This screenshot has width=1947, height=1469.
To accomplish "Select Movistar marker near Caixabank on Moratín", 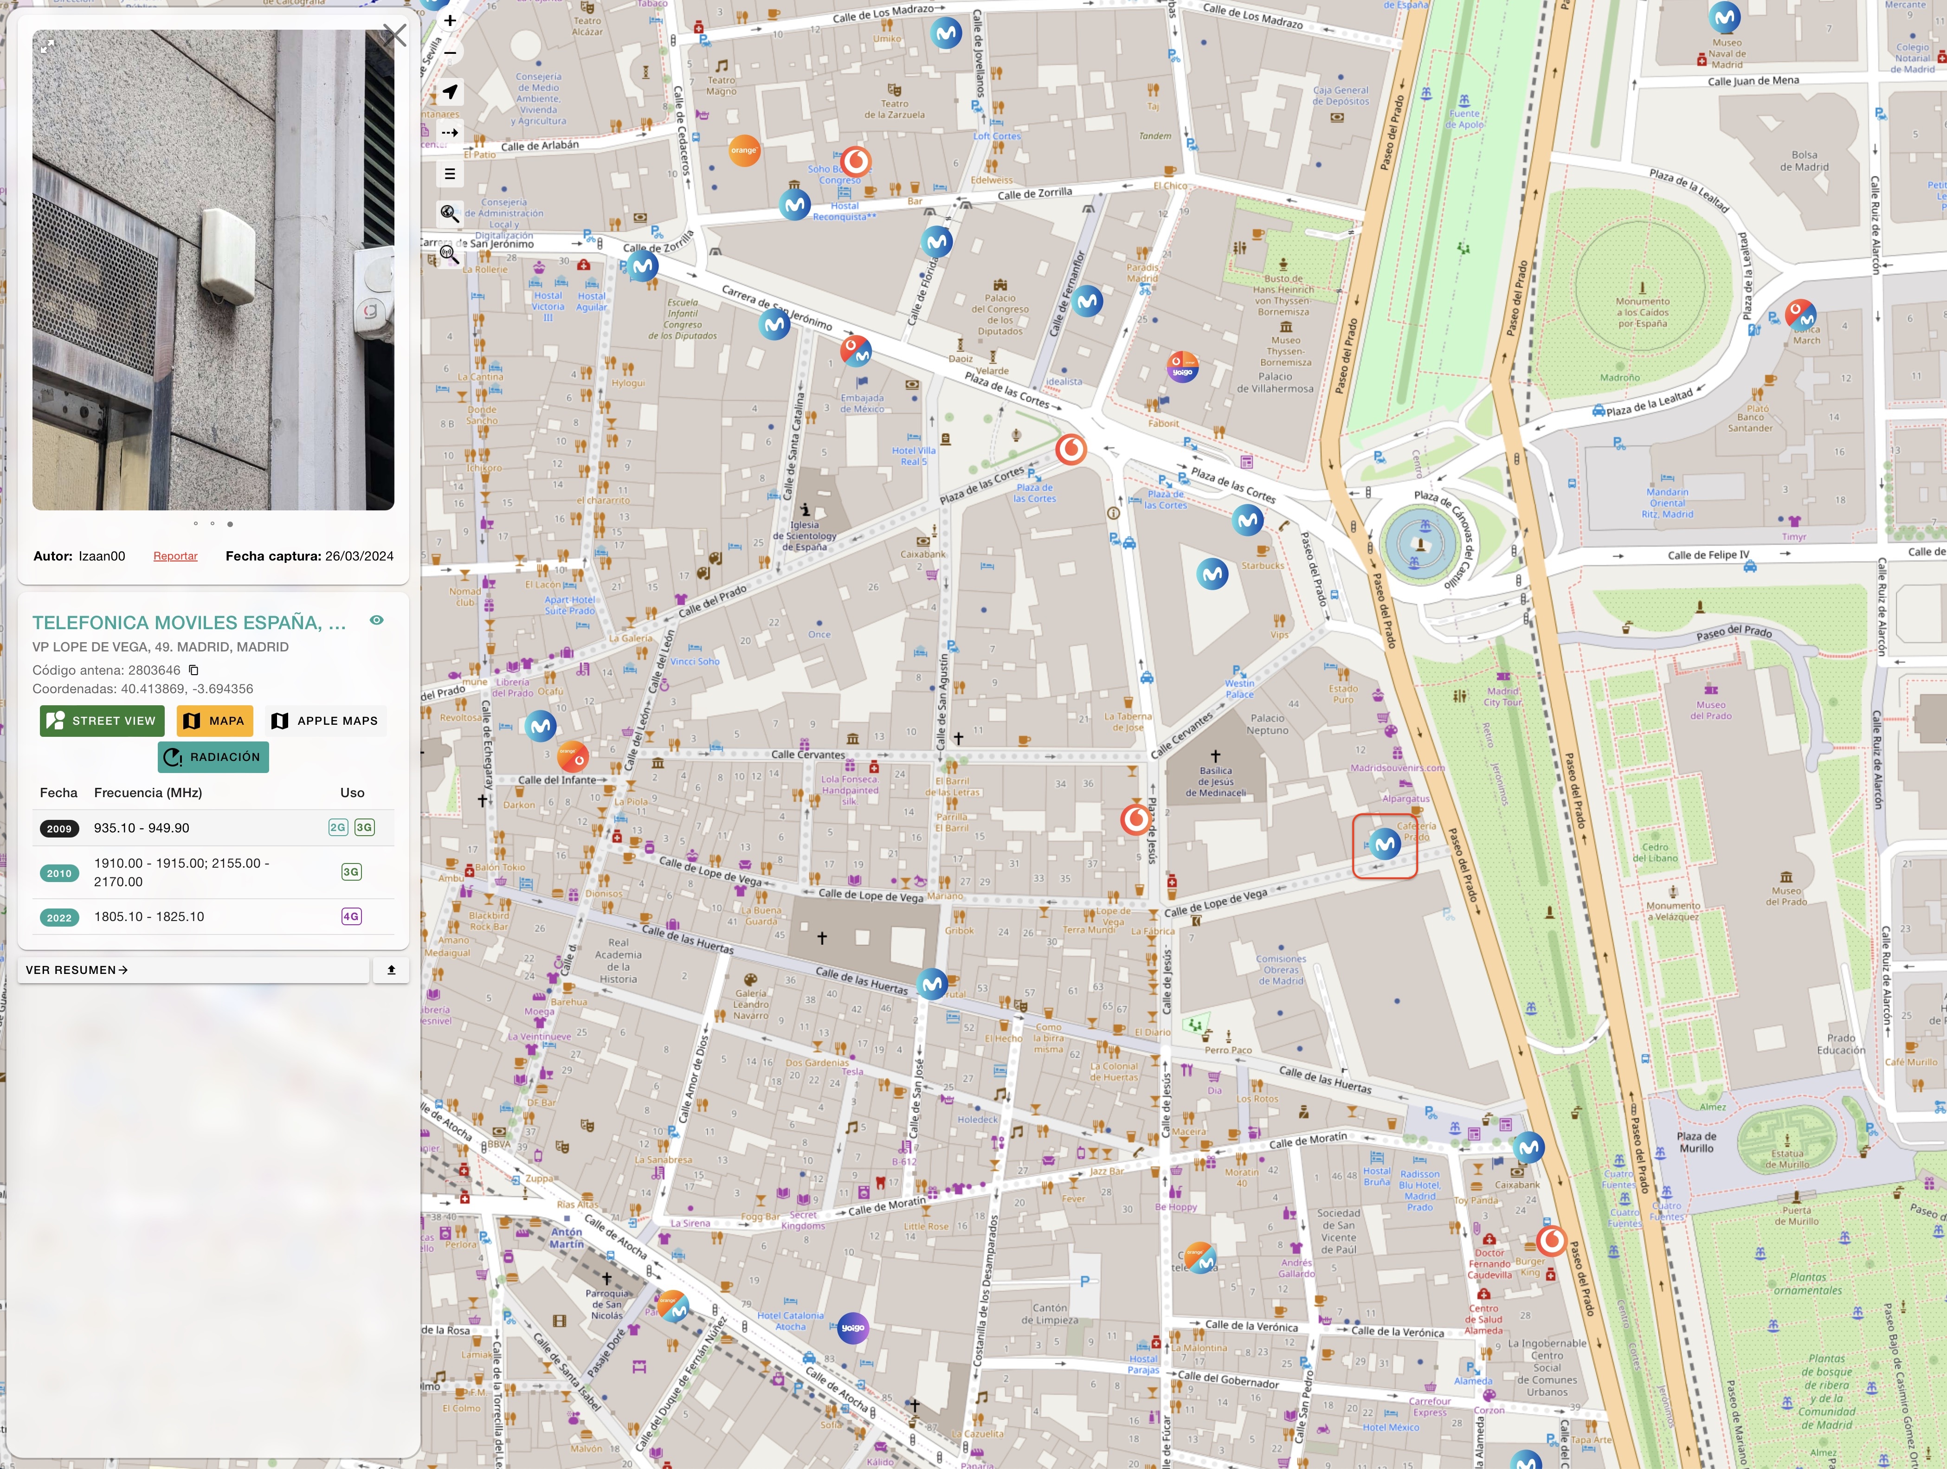I will (x=1529, y=1148).
